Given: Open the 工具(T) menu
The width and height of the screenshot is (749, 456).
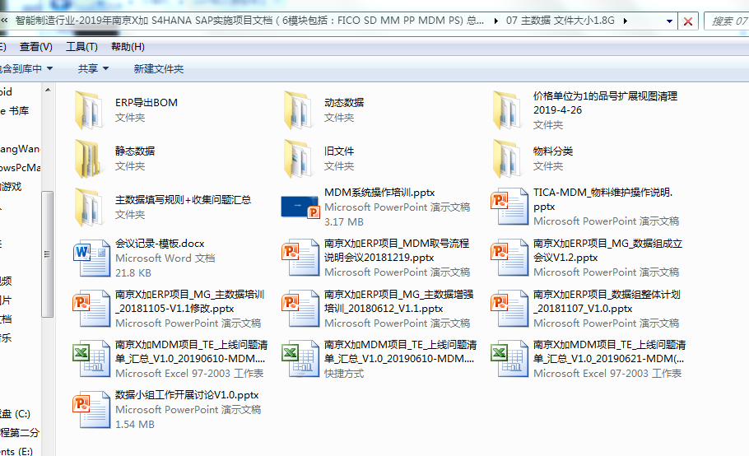Looking at the screenshot, I should pos(81,47).
